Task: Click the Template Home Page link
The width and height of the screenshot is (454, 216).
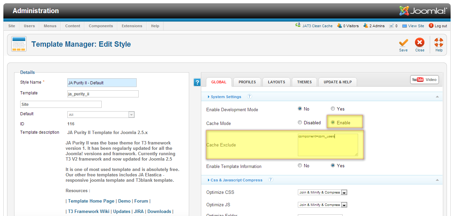Action: point(91,201)
